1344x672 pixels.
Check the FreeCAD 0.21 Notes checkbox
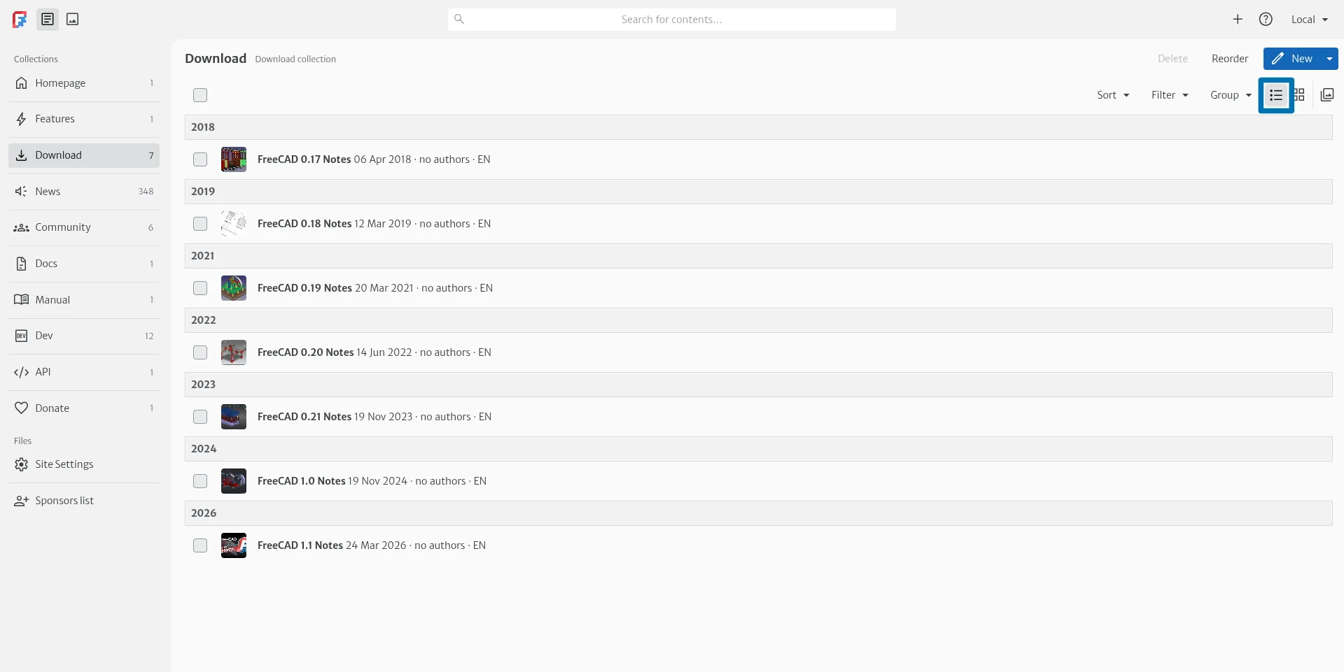200,417
